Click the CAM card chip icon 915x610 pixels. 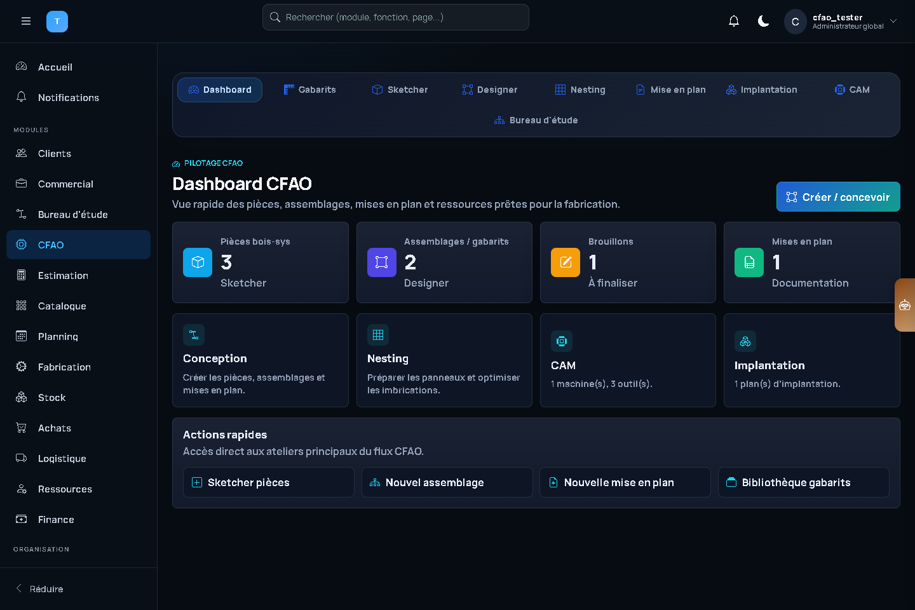pos(562,341)
